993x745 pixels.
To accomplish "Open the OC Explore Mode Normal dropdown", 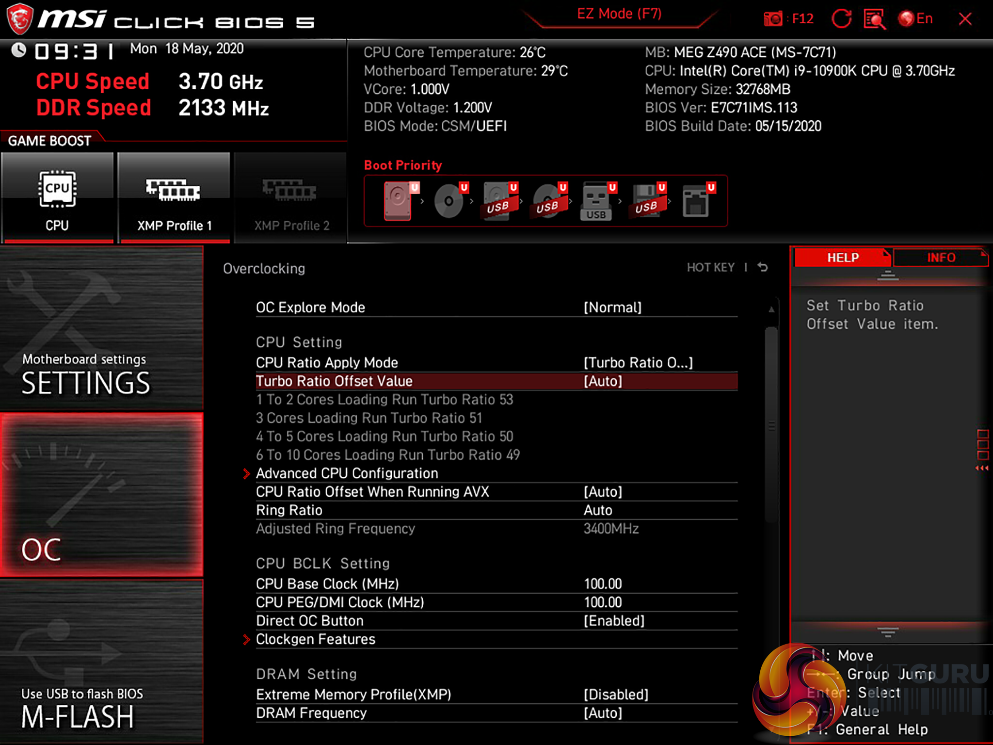I will coord(612,308).
